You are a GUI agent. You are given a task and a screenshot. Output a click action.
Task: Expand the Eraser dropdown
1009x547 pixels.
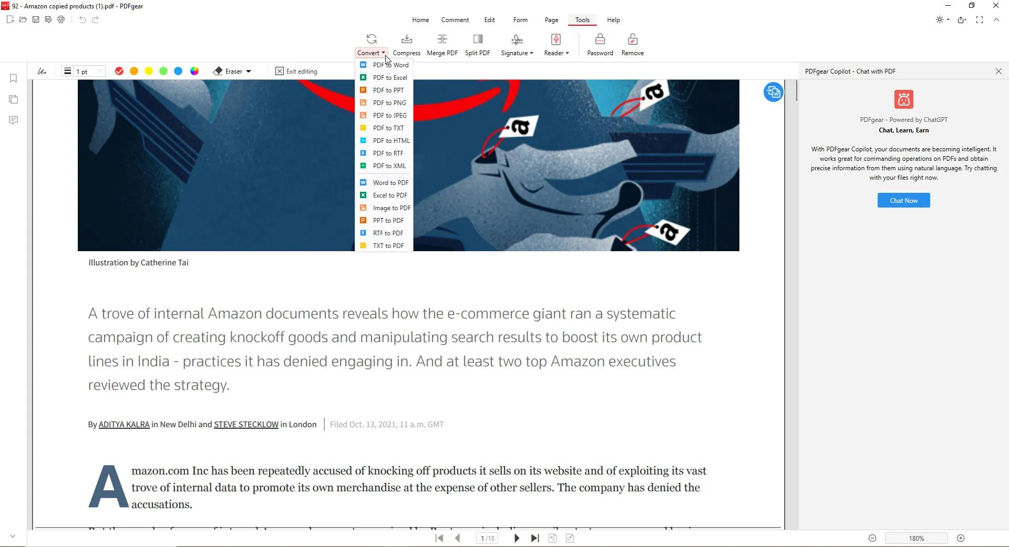pyautogui.click(x=249, y=71)
